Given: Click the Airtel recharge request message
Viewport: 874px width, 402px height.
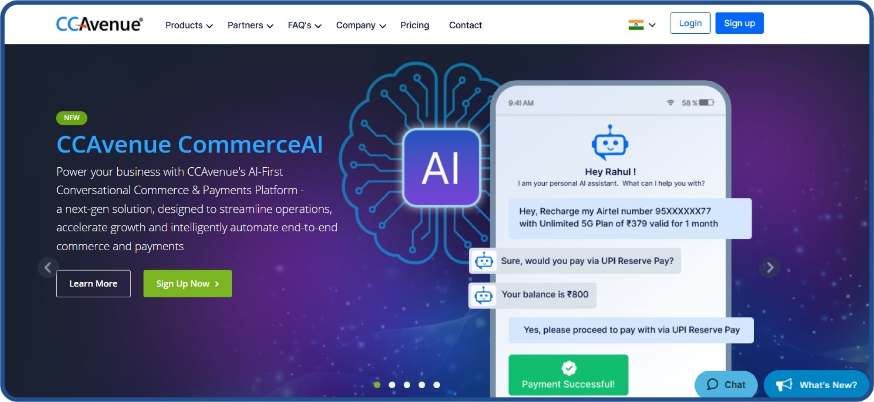Looking at the screenshot, I should (630, 218).
